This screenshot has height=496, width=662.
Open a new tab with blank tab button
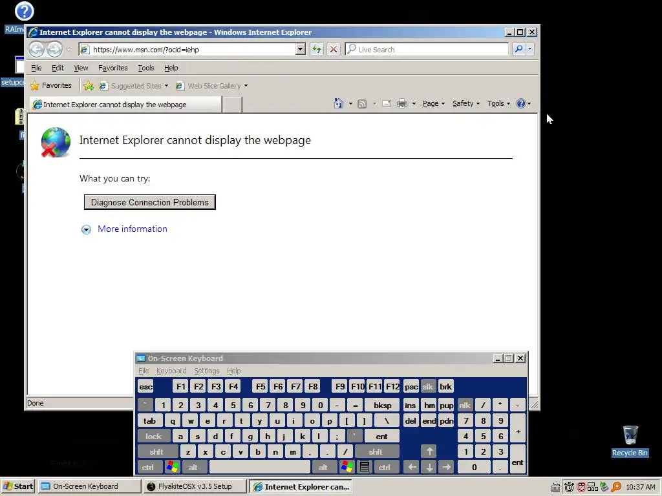(232, 104)
